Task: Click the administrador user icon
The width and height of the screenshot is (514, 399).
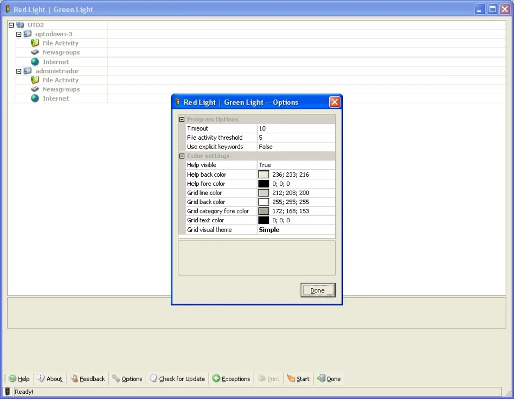Action: (x=28, y=71)
